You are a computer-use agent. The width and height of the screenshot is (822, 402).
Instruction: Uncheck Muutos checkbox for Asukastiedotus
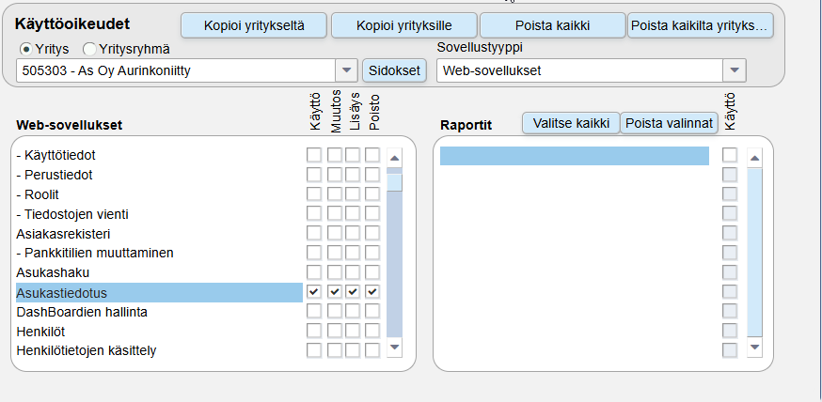click(335, 292)
